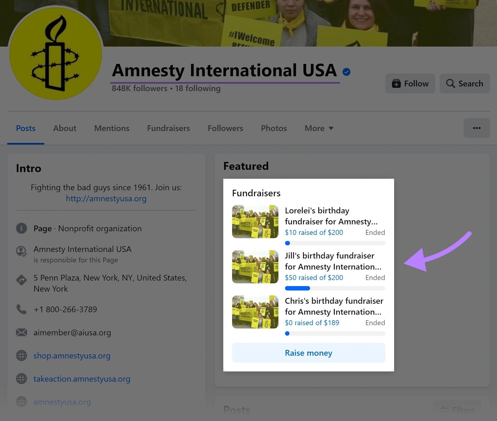Click Lorelei's birthday fundraiser thumbnail

click(255, 221)
